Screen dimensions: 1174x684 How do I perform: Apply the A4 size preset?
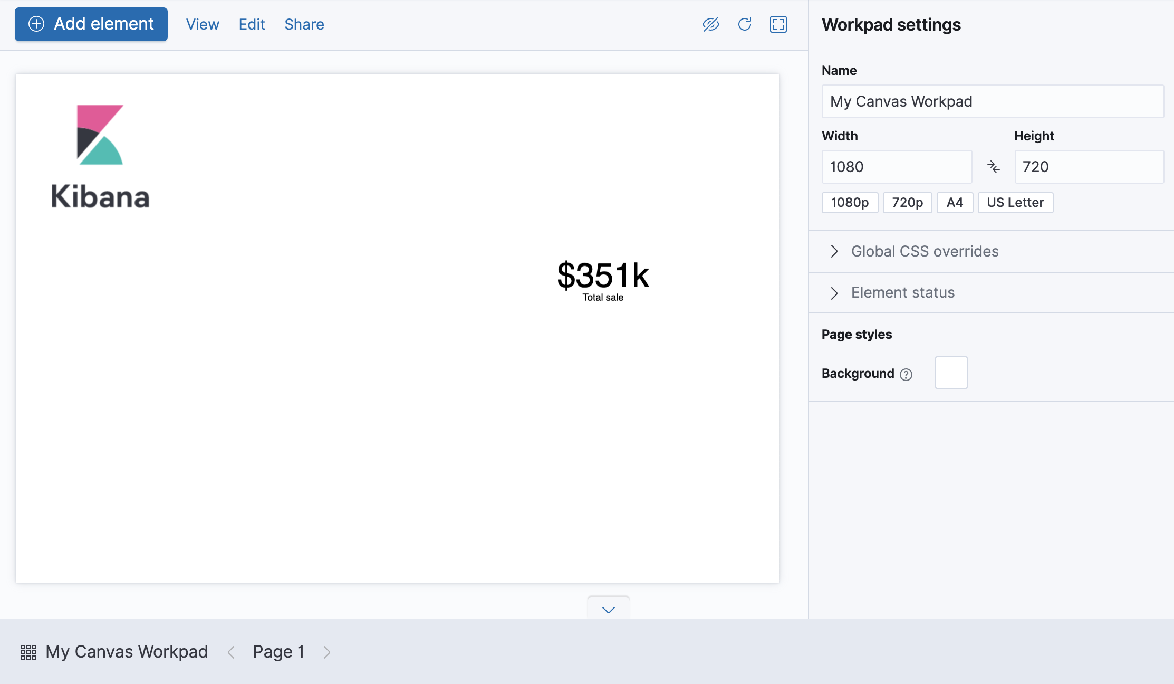[955, 202]
